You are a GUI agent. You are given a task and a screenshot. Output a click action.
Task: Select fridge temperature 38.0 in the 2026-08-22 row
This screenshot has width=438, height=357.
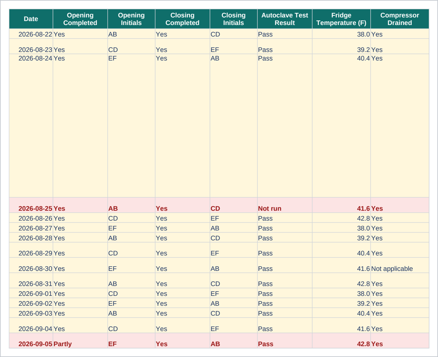341,34
